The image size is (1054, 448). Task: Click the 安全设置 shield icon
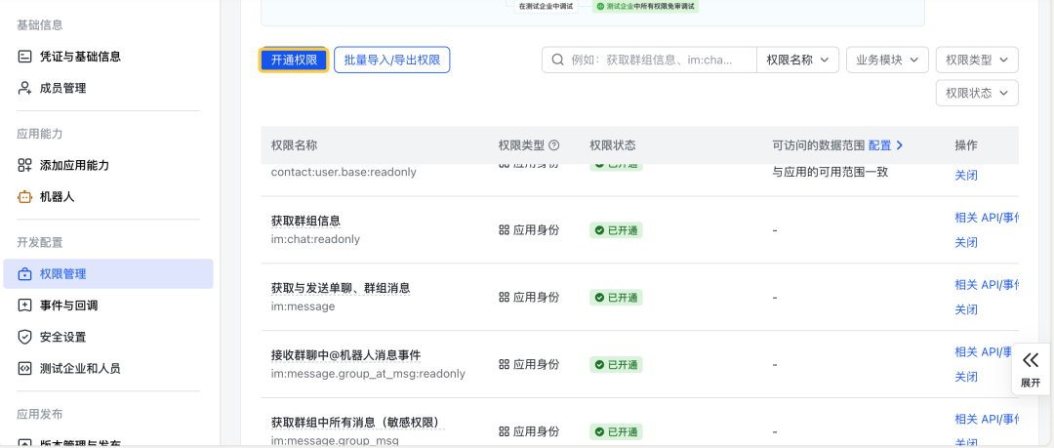pyautogui.click(x=25, y=337)
